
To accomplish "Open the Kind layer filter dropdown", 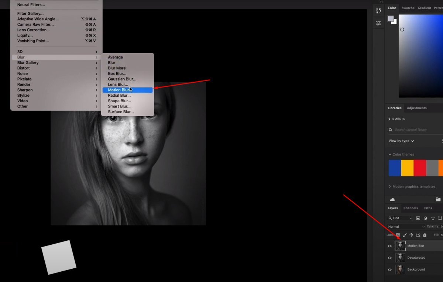I will point(400,218).
